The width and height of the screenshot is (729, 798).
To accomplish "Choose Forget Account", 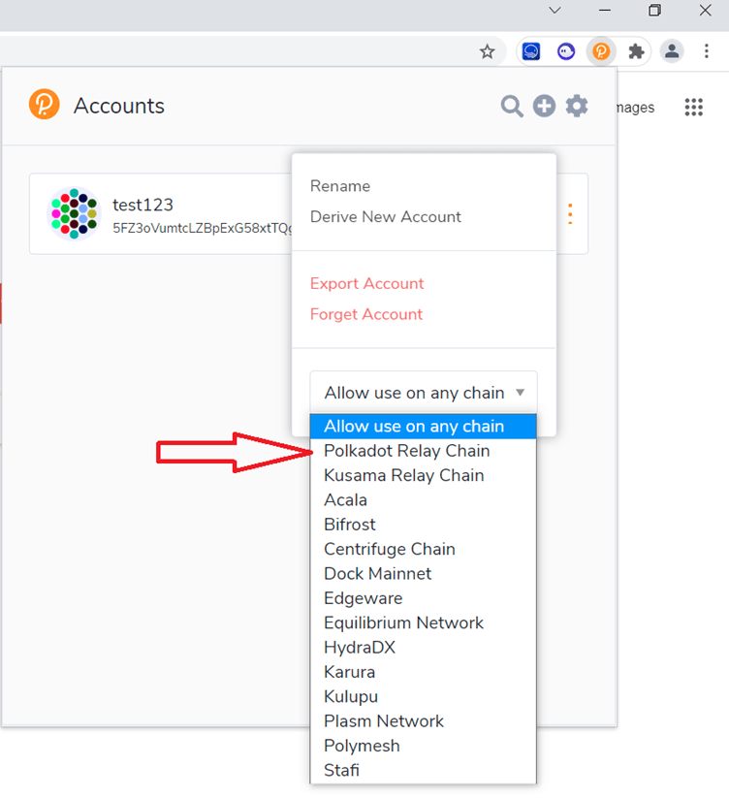I will coord(366,314).
